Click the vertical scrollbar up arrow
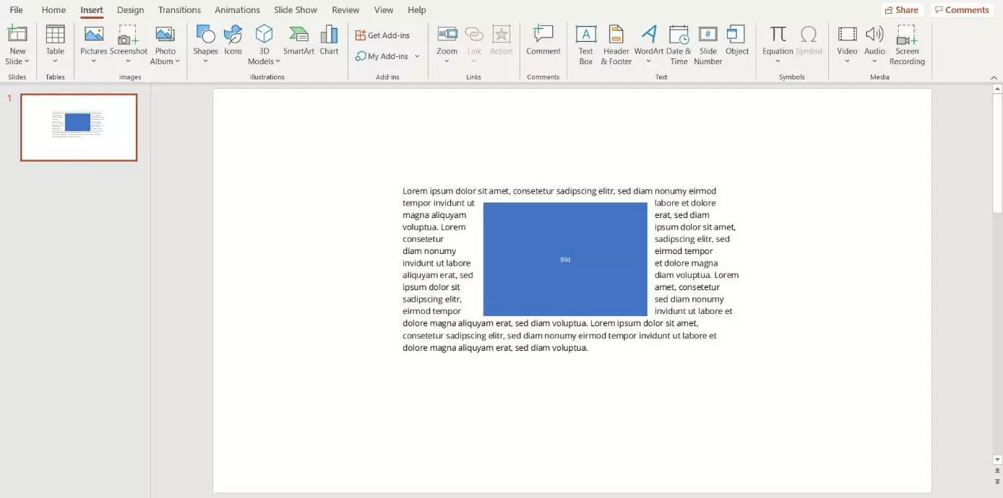The image size is (1003, 498). [997, 89]
